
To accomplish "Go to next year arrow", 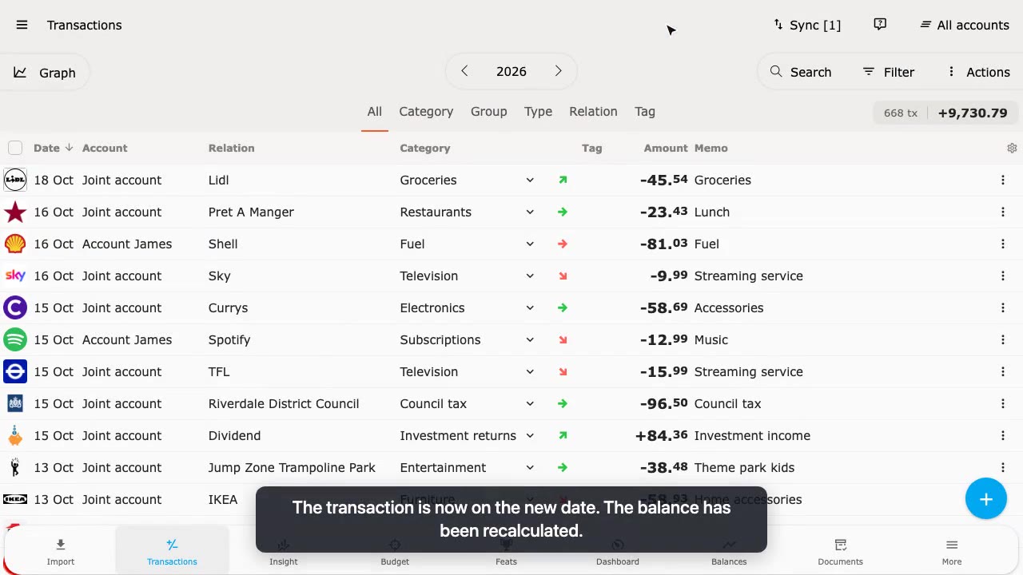I will point(558,71).
